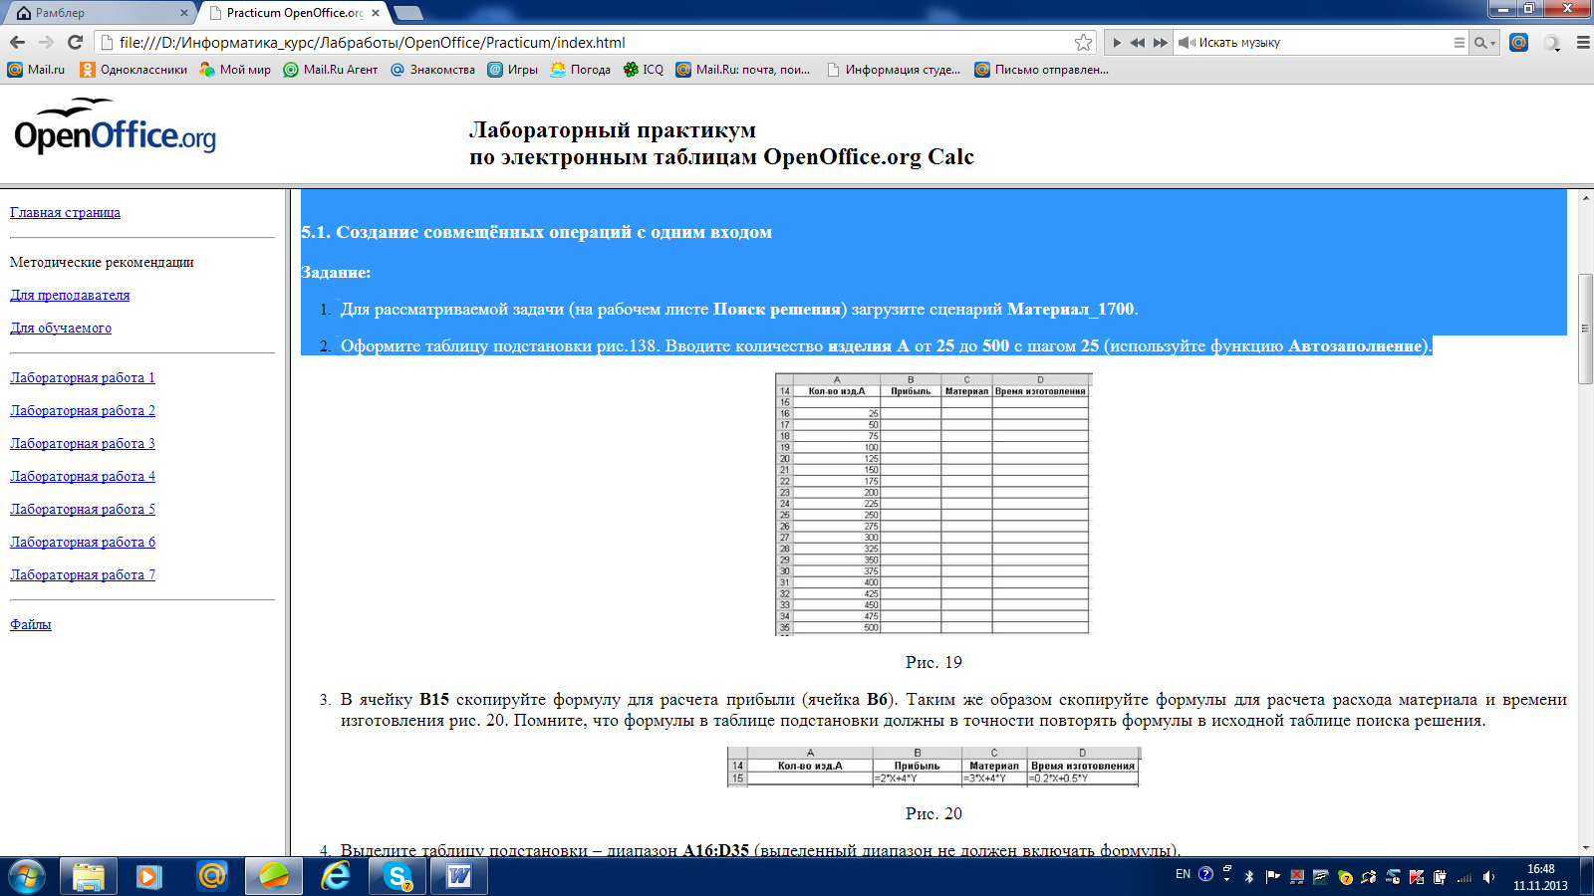Open the playlist icon in music search box
This screenshot has height=896, width=1594.
(x=1459, y=43)
